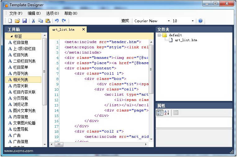Click the editor horizontal scroll left arrow

tap(52, 144)
